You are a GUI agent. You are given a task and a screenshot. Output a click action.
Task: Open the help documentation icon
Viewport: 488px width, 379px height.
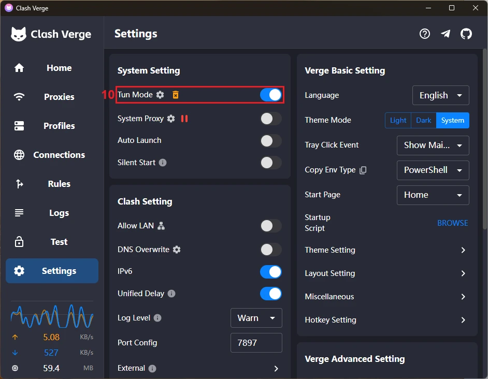click(x=425, y=34)
